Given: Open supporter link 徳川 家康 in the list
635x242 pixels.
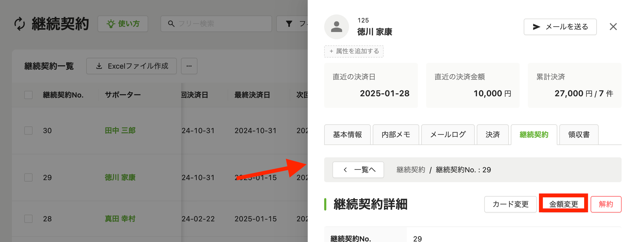Looking at the screenshot, I should [120, 178].
